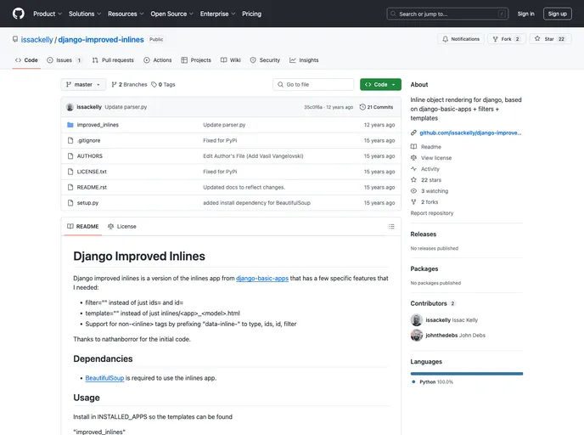Open the README.rst file

pos(92,188)
